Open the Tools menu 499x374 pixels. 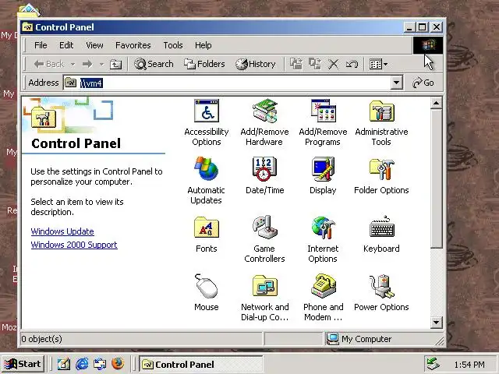(173, 45)
